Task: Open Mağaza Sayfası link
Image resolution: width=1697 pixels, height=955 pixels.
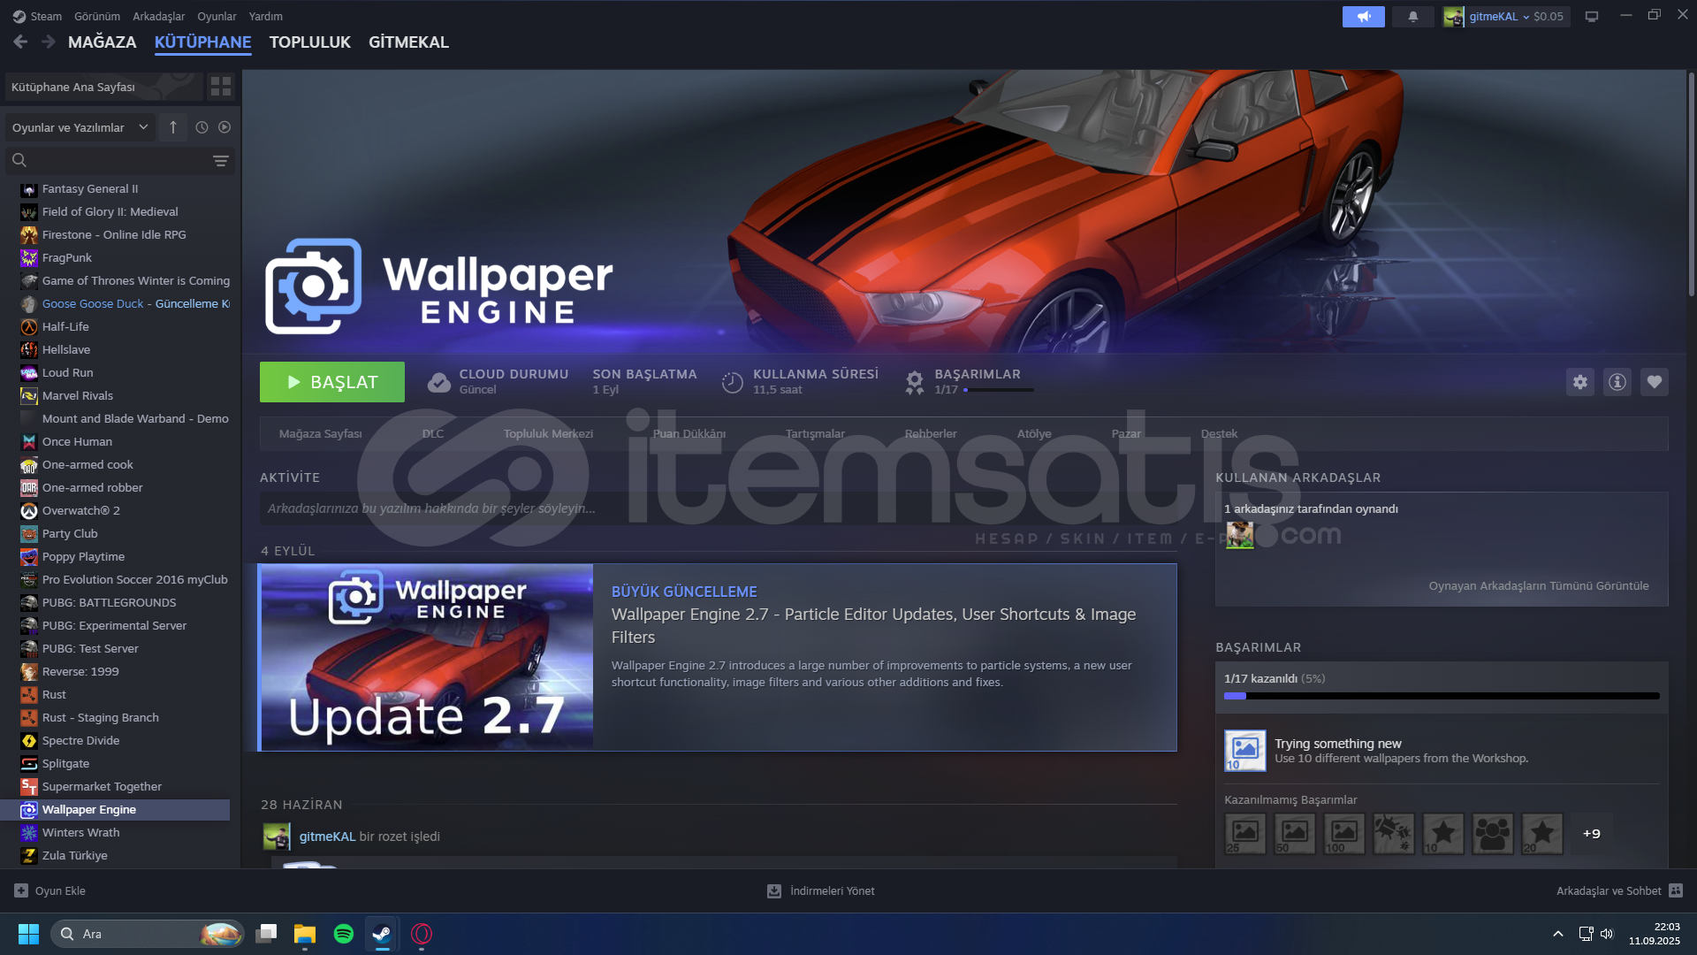Action: [321, 433]
